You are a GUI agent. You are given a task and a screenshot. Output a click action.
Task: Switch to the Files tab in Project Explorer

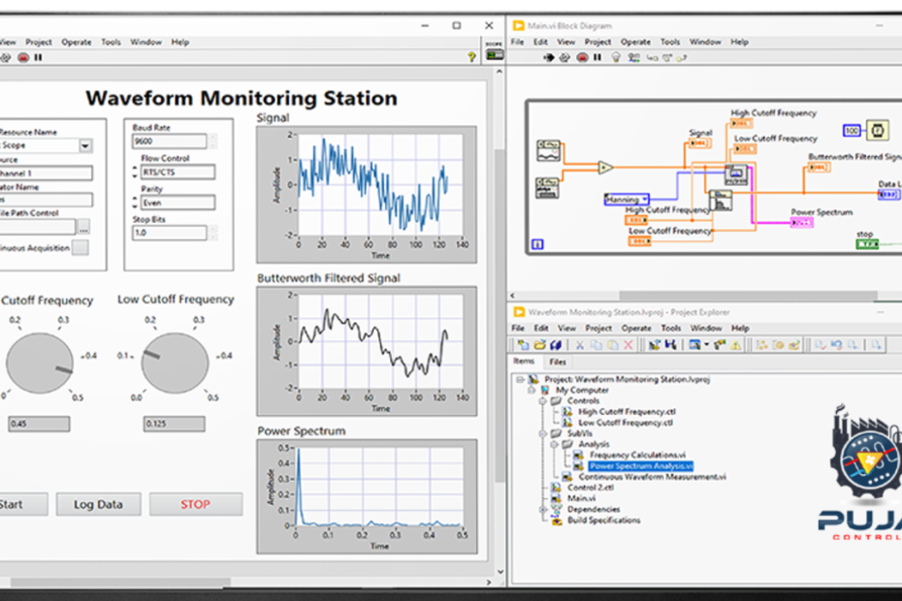click(x=559, y=360)
